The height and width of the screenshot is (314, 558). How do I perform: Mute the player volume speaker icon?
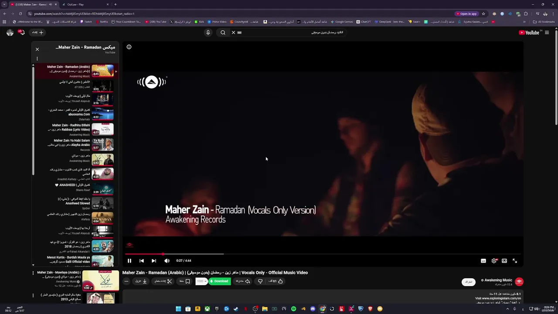pos(167,261)
